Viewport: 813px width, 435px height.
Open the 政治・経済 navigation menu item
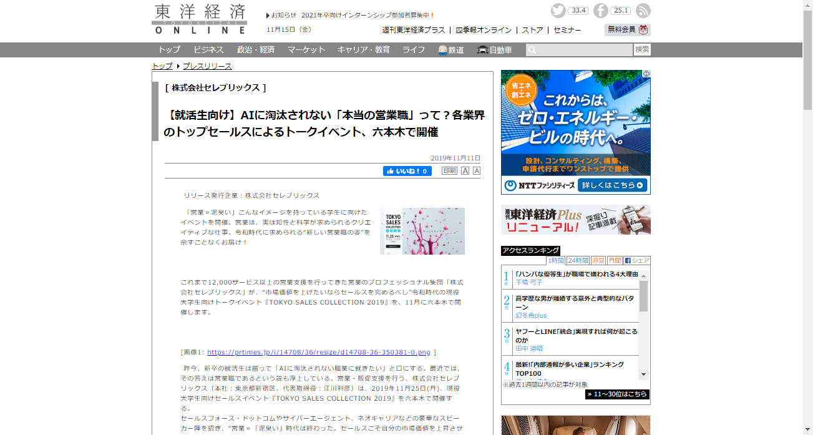click(x=256, y=50)
